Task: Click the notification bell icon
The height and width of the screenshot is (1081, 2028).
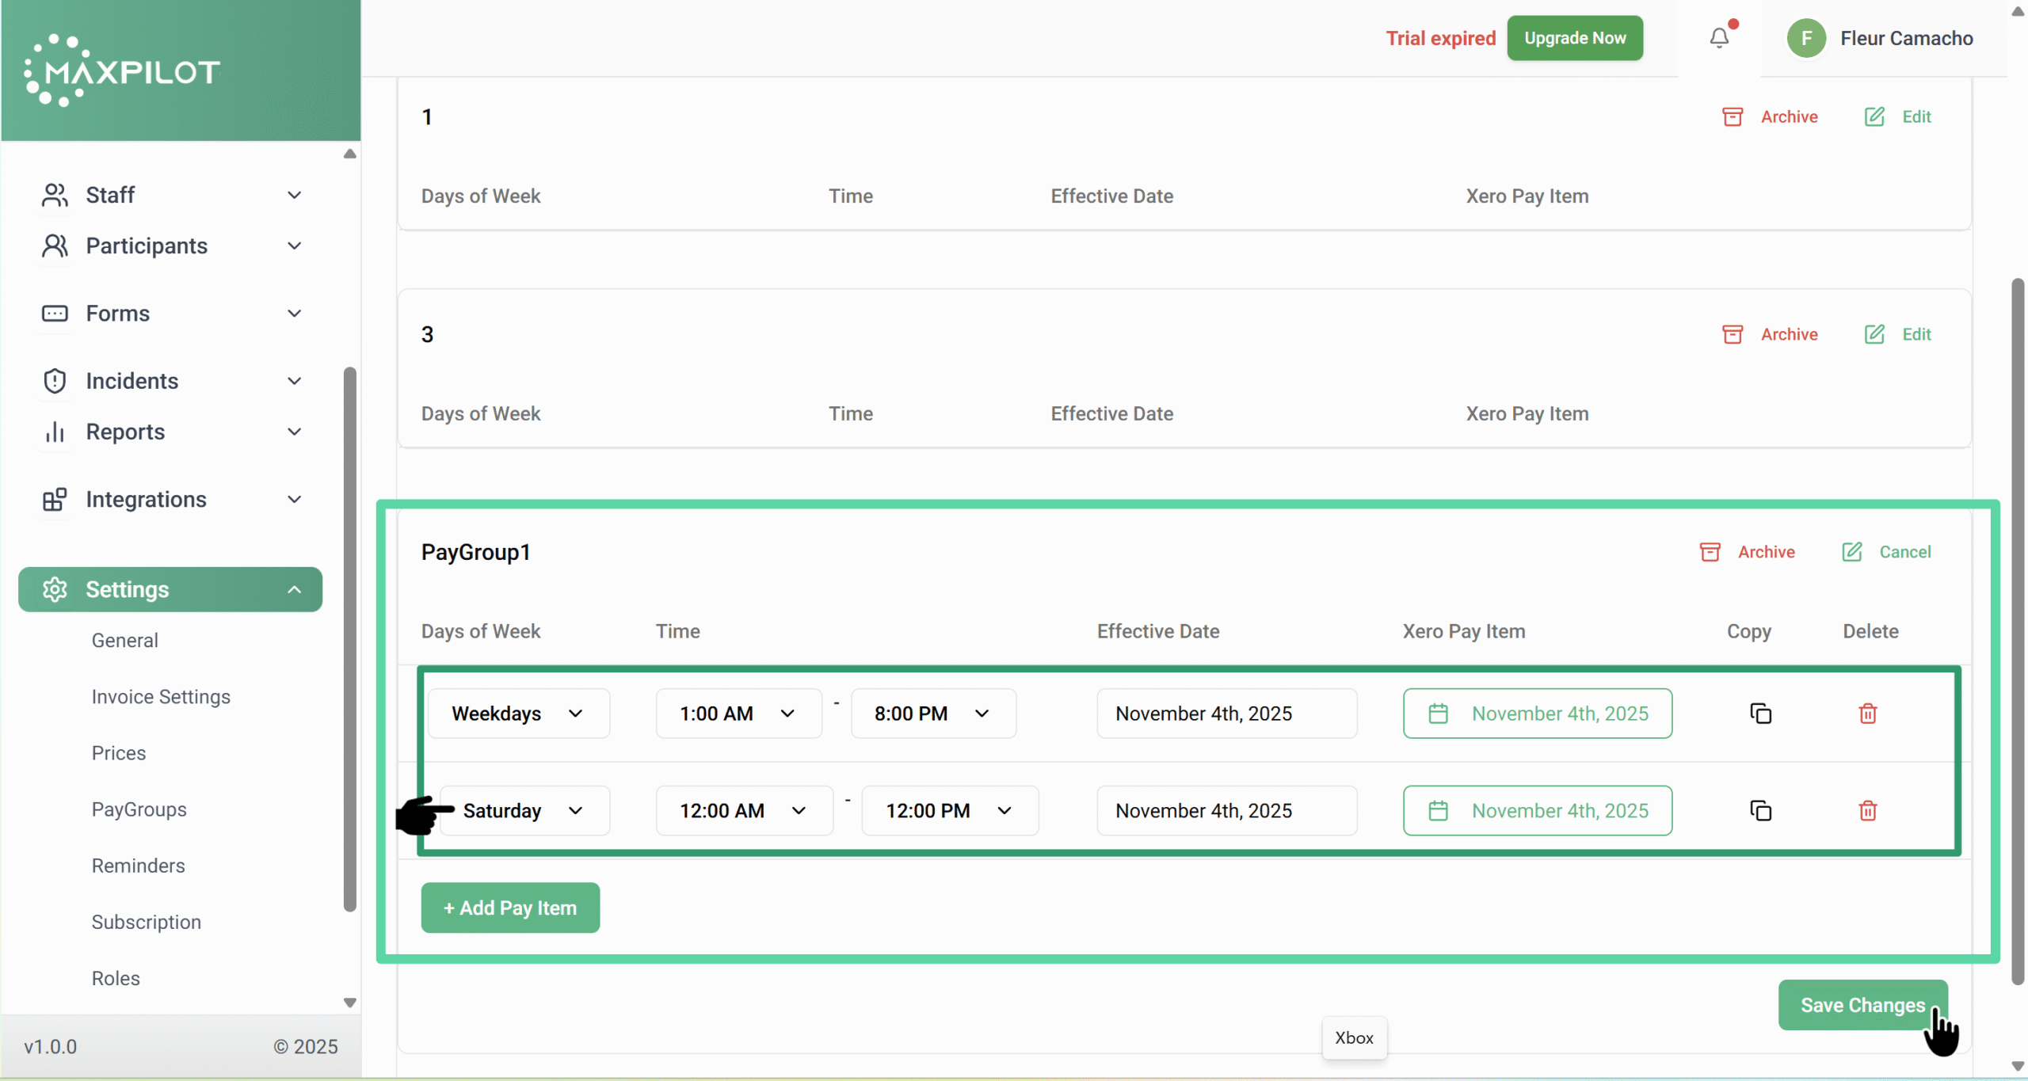Action: [x=1718, y=38]
